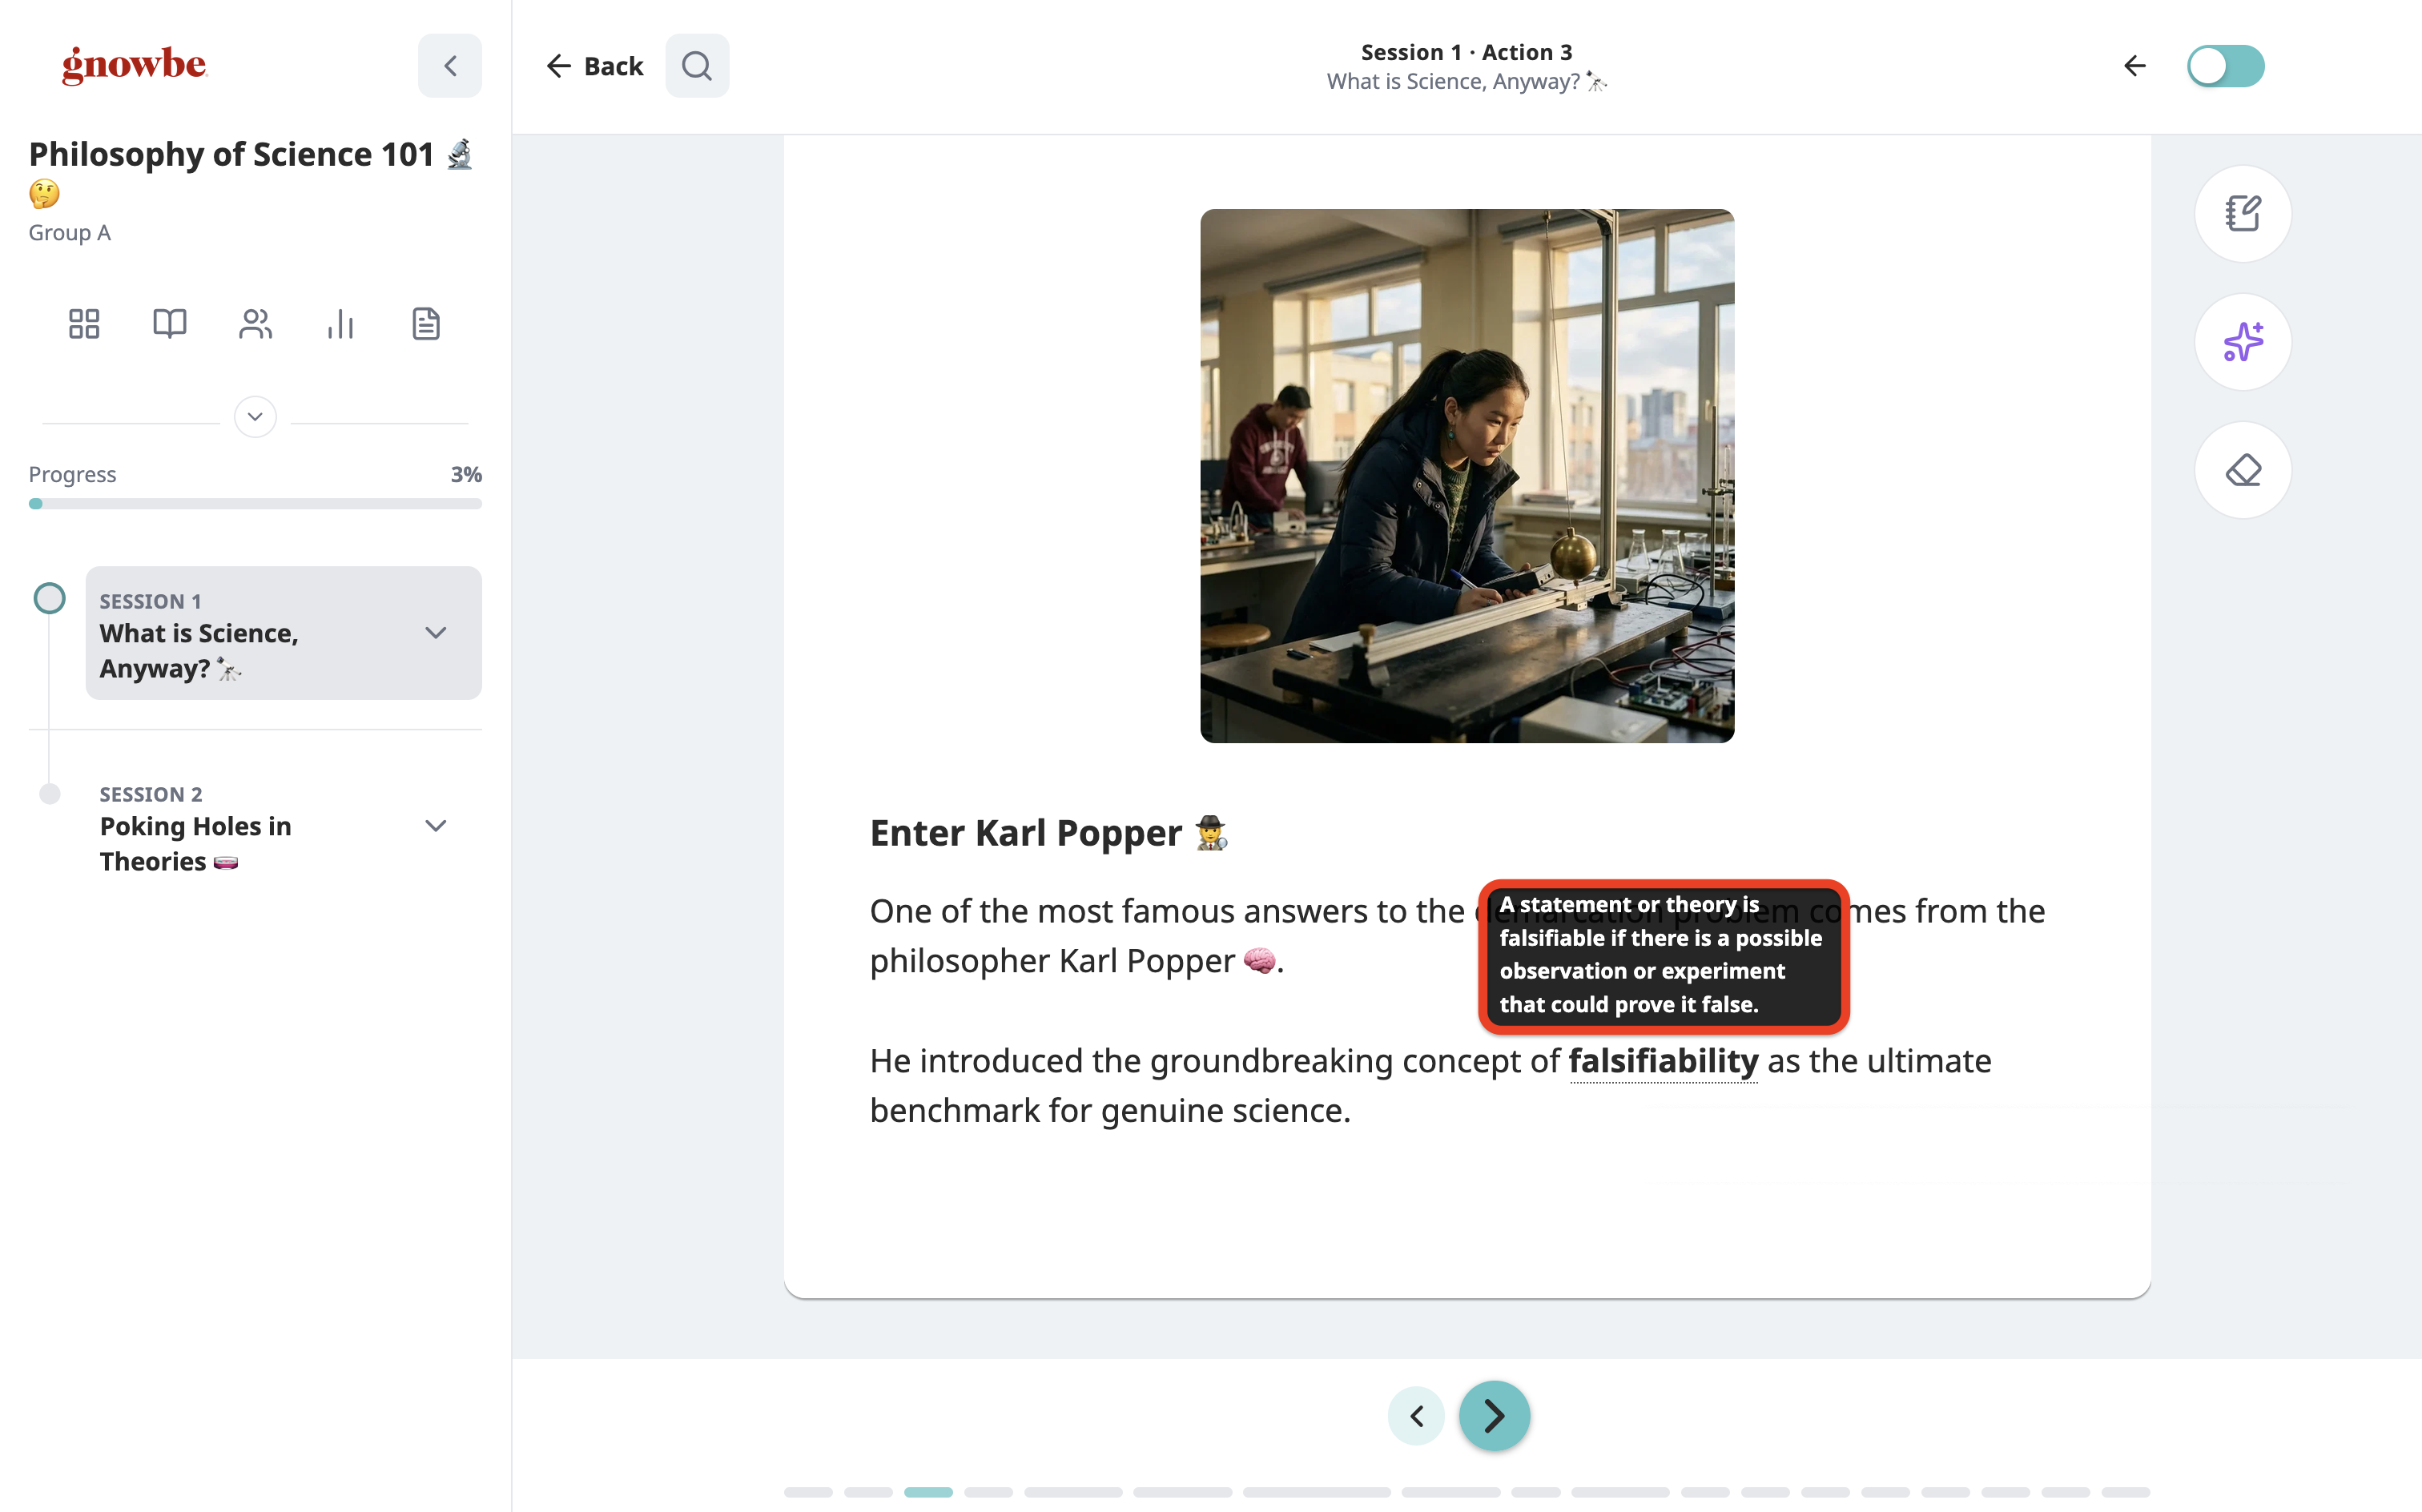Jump to the first page indicator segment
Image resolution: width=2422 pixels, height=1512 pixels.
pyautogui.click(x=808, y=1492)
